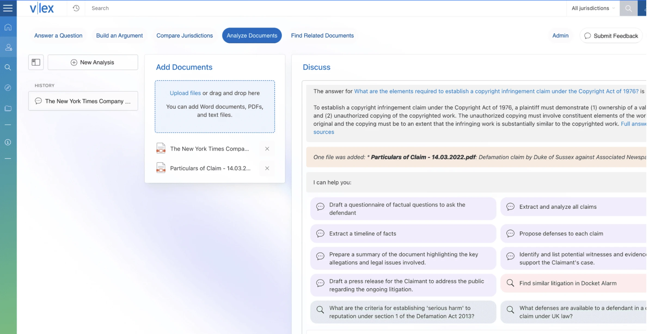649x334 pixels.
Task: Click the circled number one sidebar icon
Action: [x=8, y=142]
